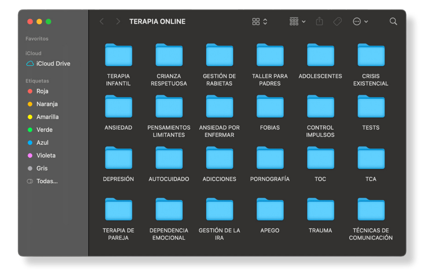The height and width of the screenshot is (280, 433).
Task: Maximize the Finder window with green button
Action: (x=49, y=22)
